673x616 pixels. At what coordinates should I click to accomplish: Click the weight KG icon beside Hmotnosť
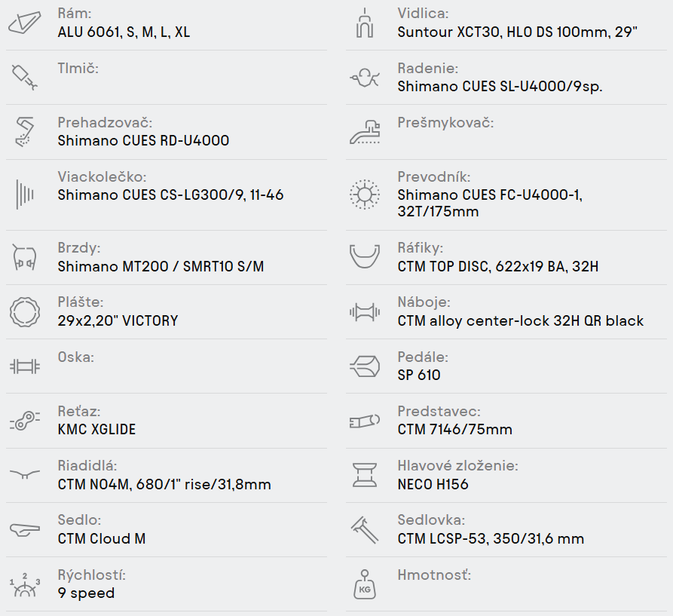pos(364,584)
